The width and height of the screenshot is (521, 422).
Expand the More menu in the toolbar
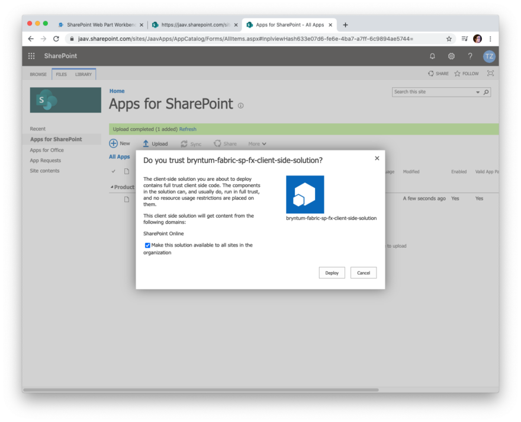click(257, 143)
